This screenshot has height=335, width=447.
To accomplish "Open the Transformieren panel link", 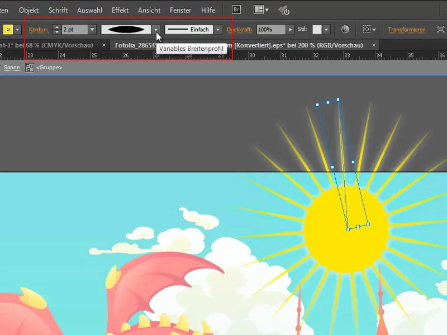I will pyautogui.click(x=407, y=30).
